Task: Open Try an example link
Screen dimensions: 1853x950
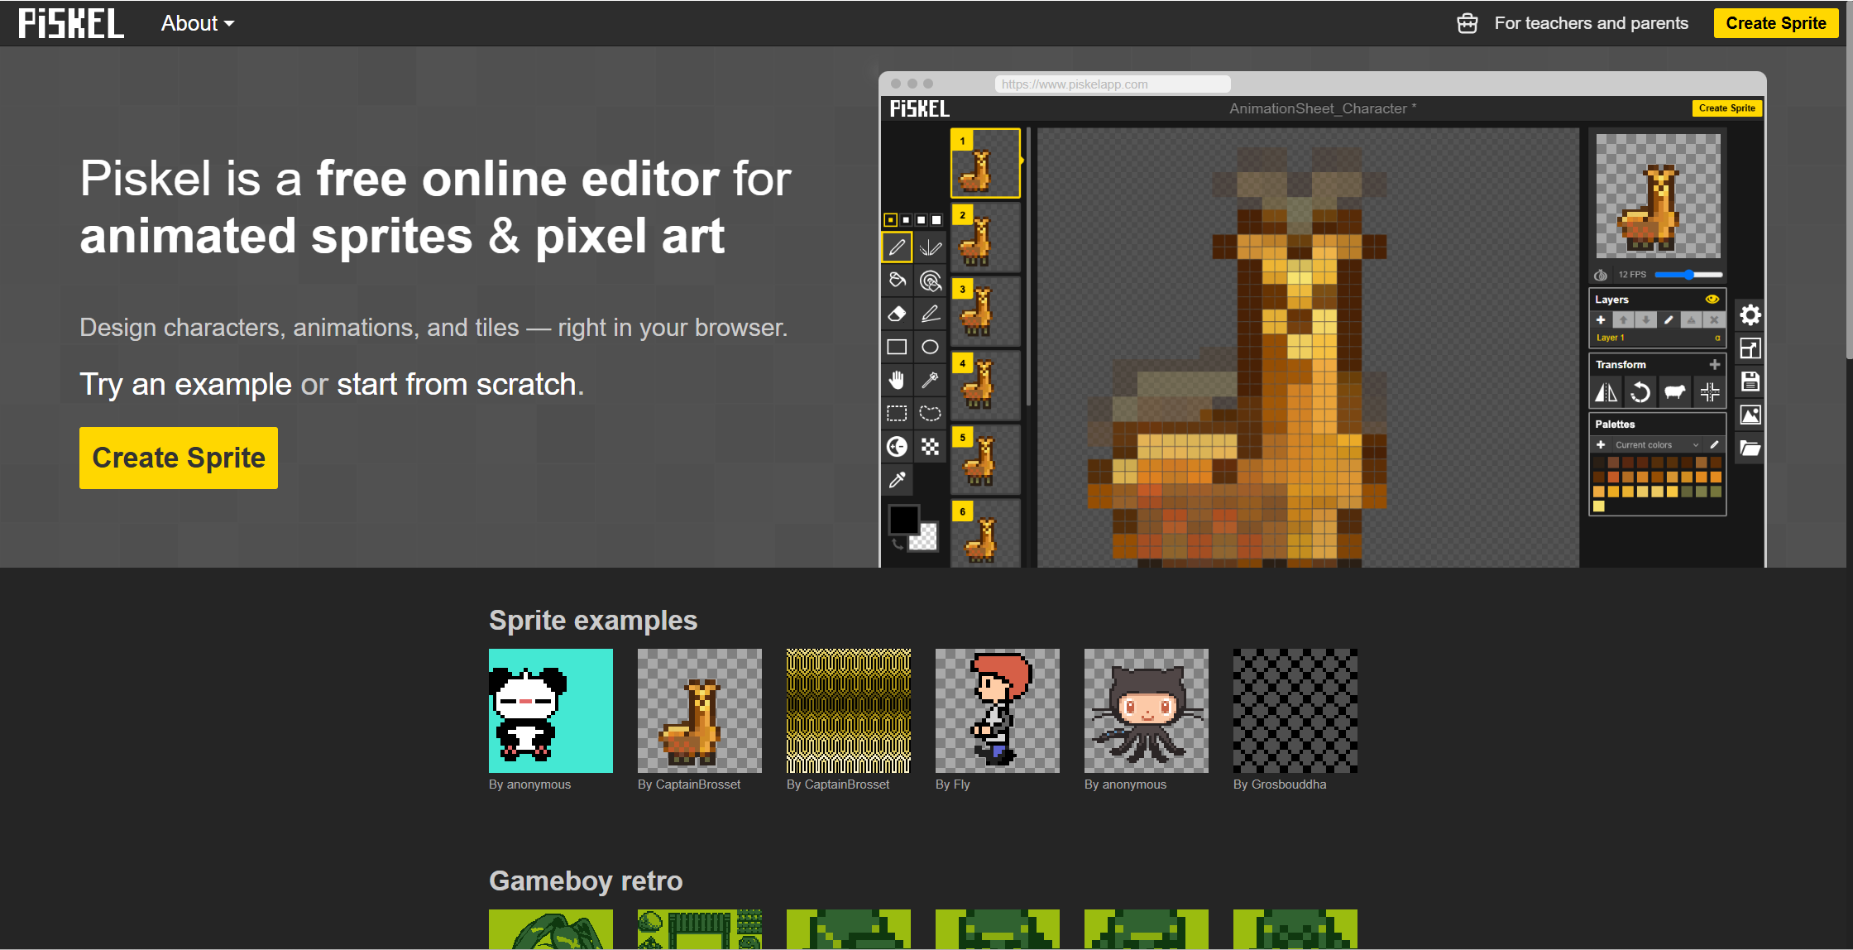Action: click(185, 385)
